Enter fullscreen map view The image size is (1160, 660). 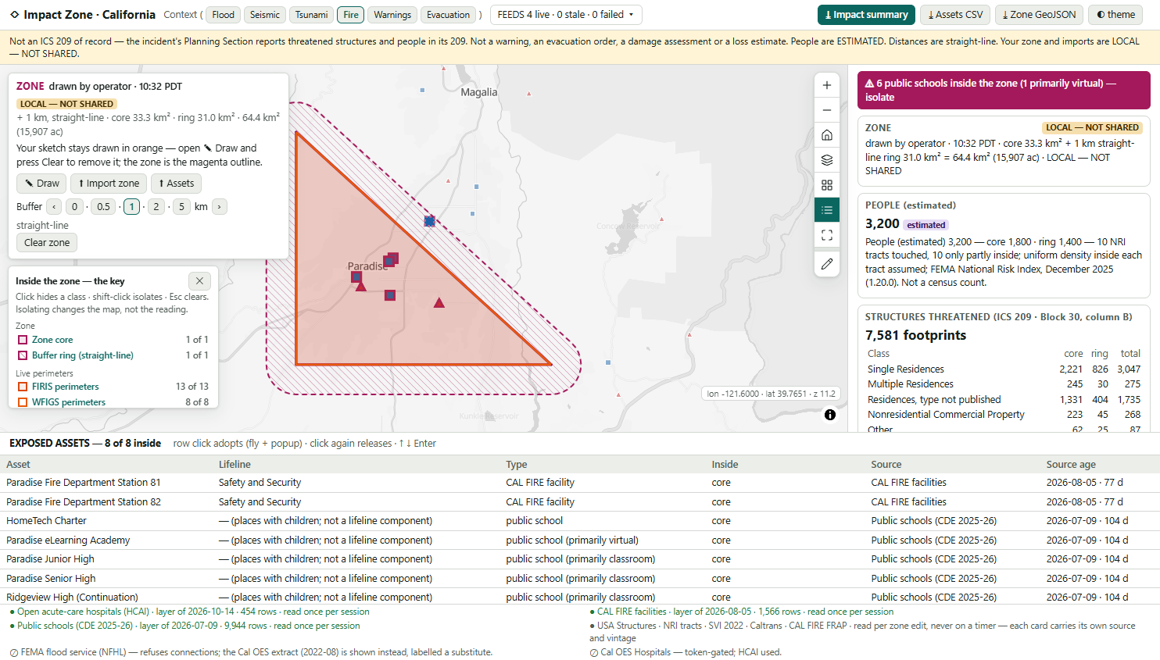(x=827, y=235)
